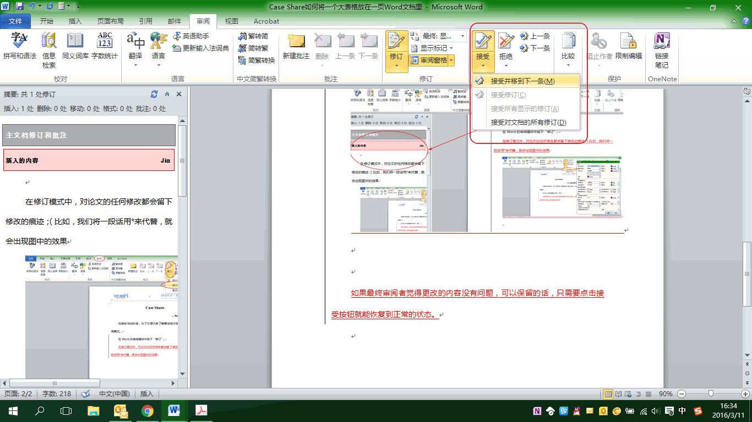This screenshot has width=752, height=422.
Task: Toggle the 插入 insert mode in status bar
Action: click(x=146, y=394)
